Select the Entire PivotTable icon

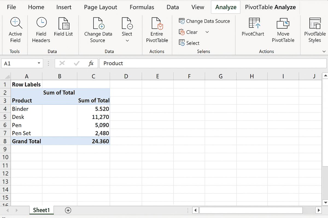[x=157, y=23]
